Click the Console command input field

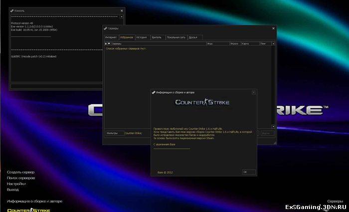[56, 86]
